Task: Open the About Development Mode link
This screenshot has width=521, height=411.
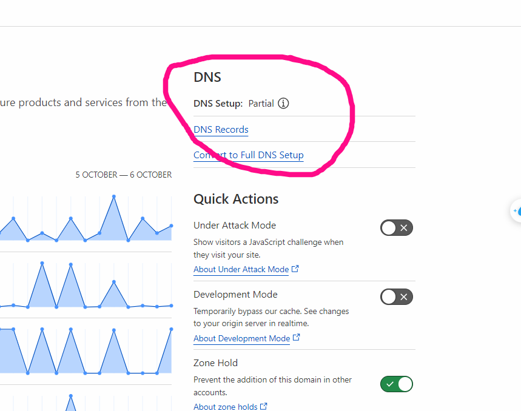Action: (x=241, y=338)
